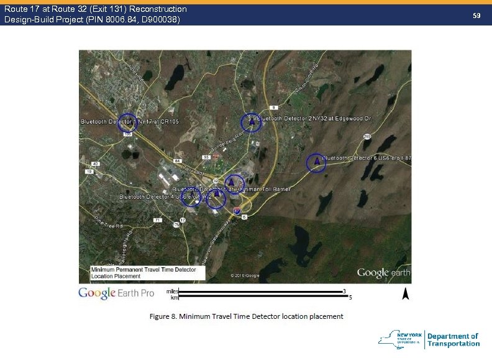Click the route 9 shield on map
Image resolution: width=492 pixels, height=358 pixels.
click(x=273, y=108)
